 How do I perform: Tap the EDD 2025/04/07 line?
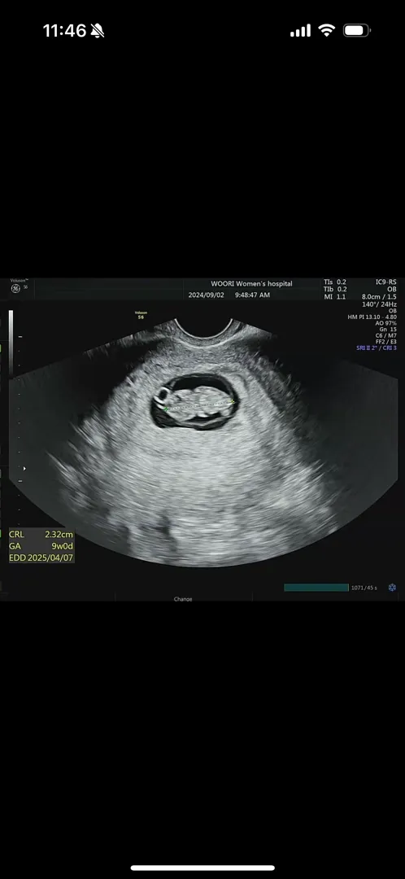point(41,558)
